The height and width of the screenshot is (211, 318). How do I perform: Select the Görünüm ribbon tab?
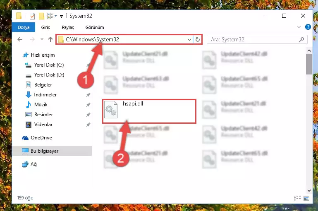(95, 27)
